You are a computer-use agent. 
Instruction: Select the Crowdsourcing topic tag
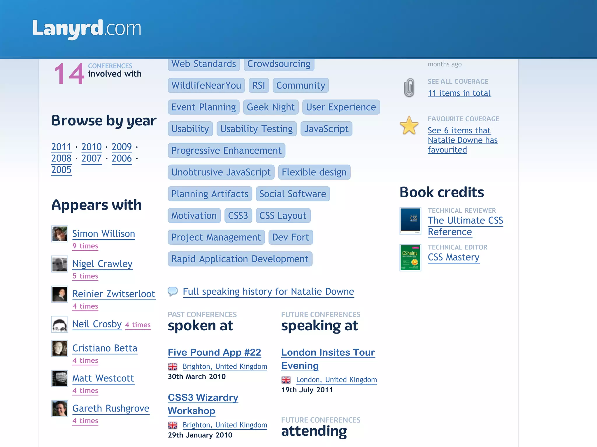pos(279,64)
